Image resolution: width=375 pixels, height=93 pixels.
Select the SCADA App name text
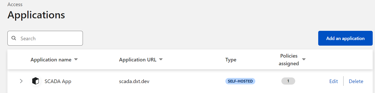coord(58,82)
